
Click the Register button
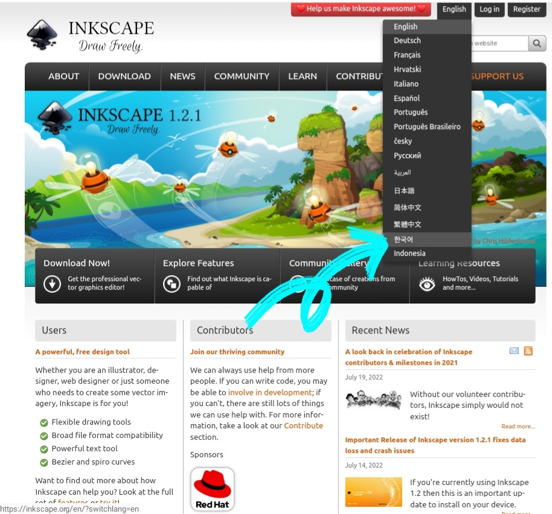(526, 10)
